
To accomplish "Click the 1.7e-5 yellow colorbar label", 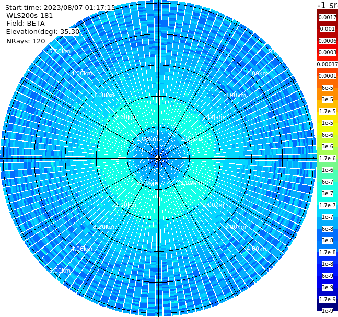I will (x=328, y=111).
